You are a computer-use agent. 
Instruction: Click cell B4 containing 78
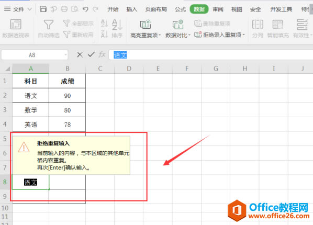pos(68,125)
